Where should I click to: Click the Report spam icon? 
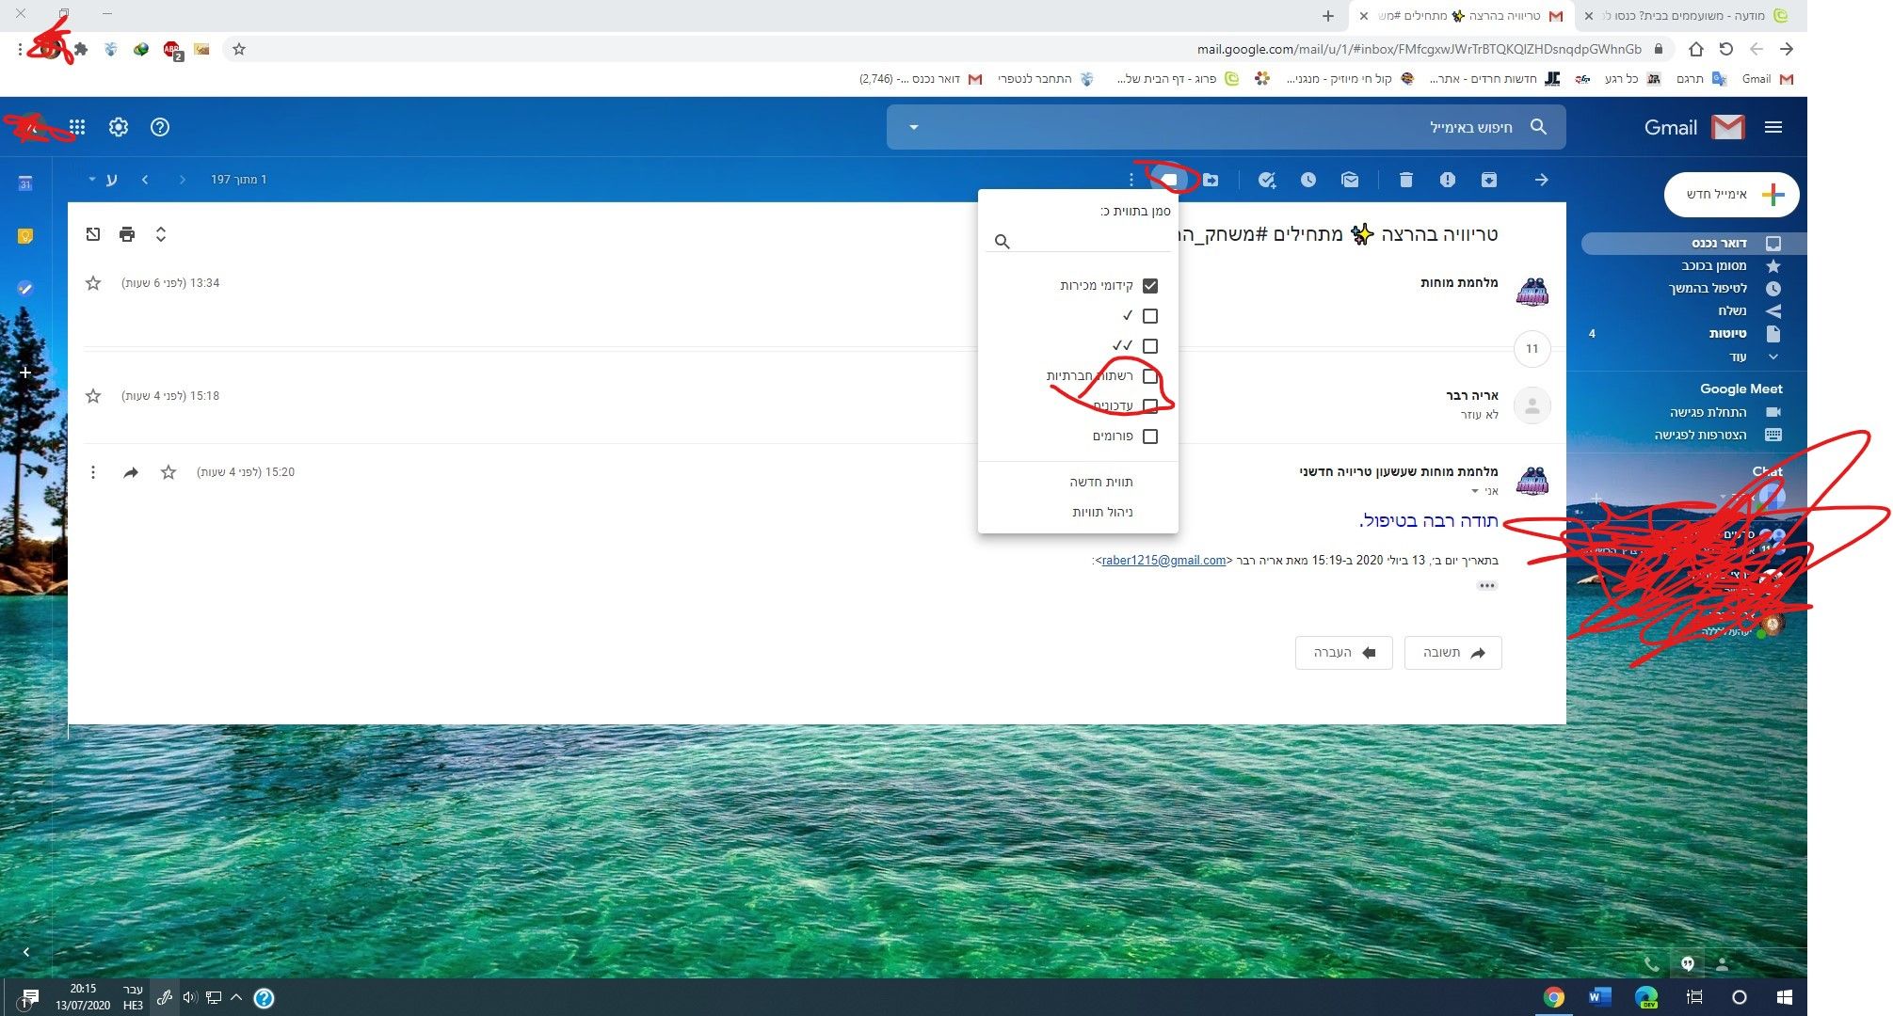tap(1447, 180)
